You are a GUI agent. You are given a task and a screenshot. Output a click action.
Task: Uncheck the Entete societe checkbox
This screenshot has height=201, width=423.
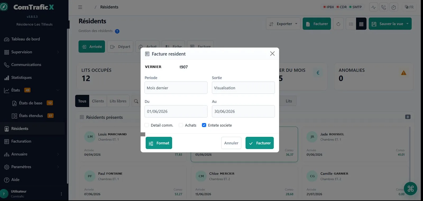tap(204, 125)
